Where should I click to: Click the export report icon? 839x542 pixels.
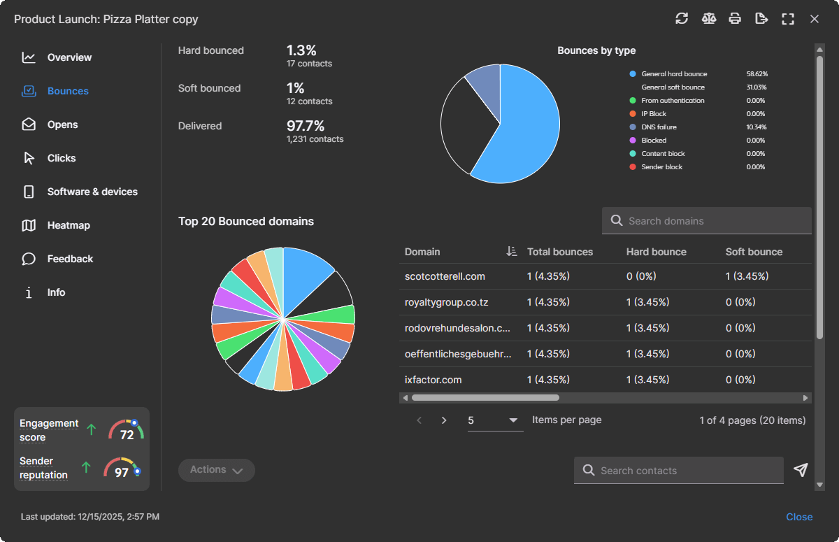(761, 19)
